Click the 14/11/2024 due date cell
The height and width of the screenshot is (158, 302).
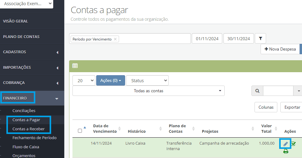[x=101, y=143]
